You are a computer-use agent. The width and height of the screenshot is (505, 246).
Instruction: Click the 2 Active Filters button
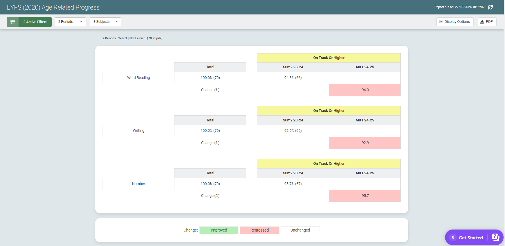coord(35,22)
